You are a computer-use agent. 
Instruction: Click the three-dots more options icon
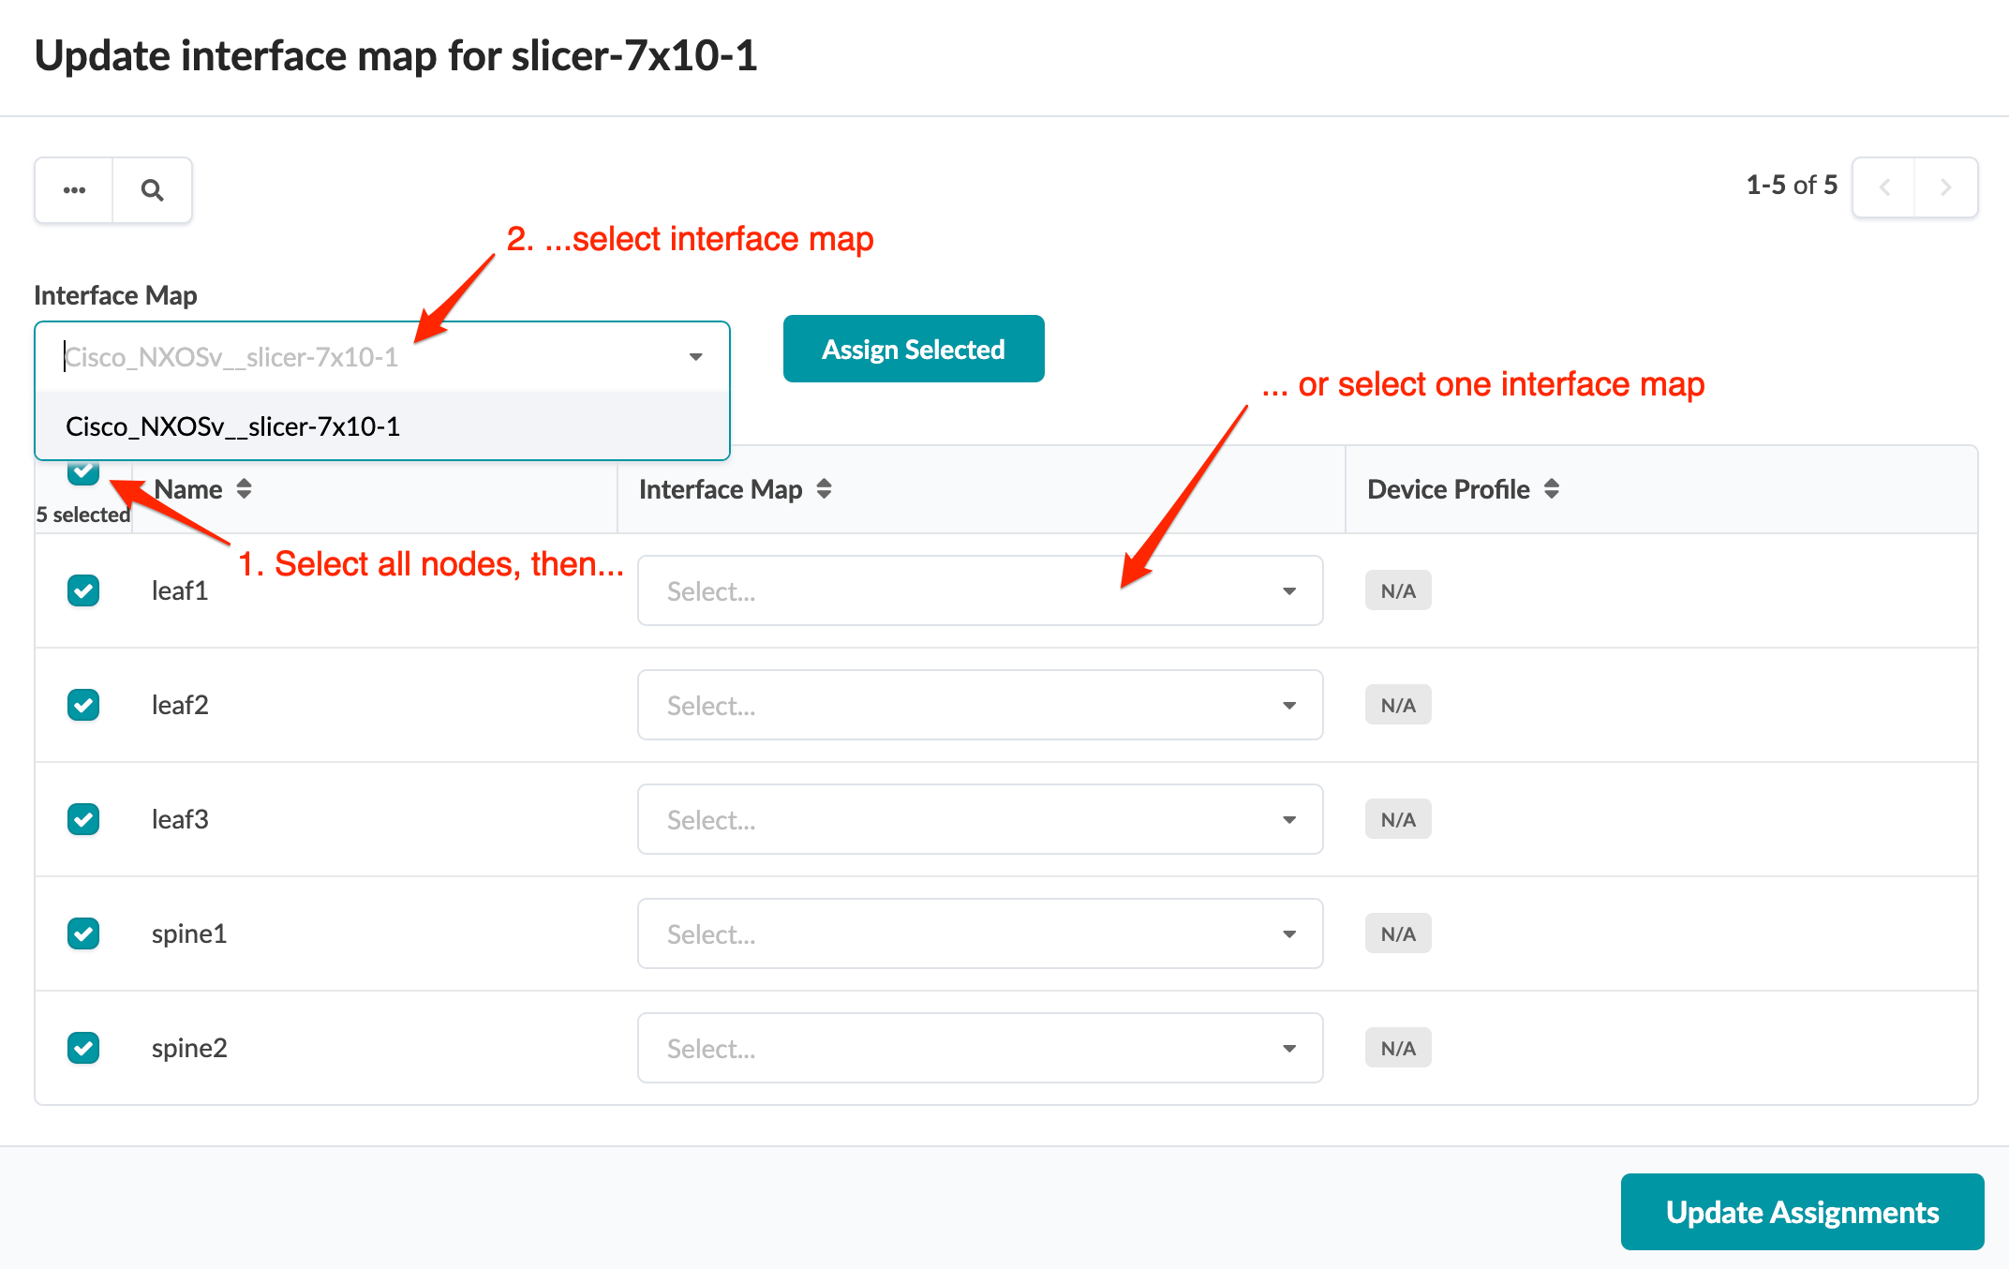(x=74, y=190)
